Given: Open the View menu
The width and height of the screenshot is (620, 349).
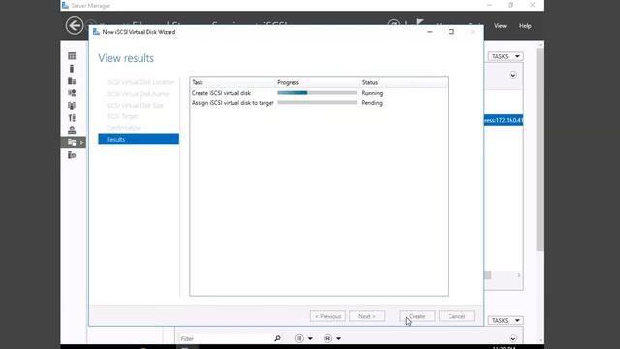Looking at the screenshot, I should click(x=500, y=26).
